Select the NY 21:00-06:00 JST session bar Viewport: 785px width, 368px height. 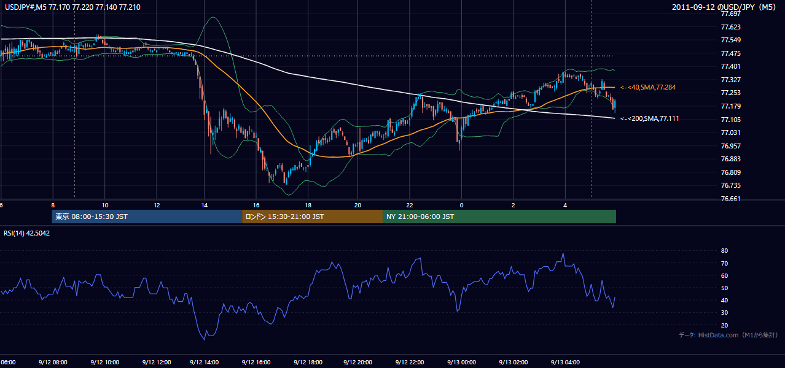coord(499,217)
